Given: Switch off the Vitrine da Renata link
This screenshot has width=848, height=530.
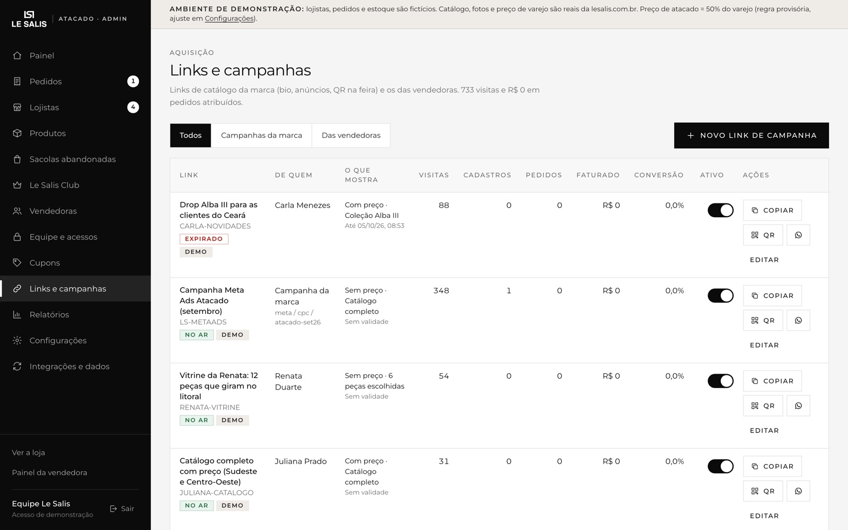Looking at the screenshot, I should (x=720, y=381).
